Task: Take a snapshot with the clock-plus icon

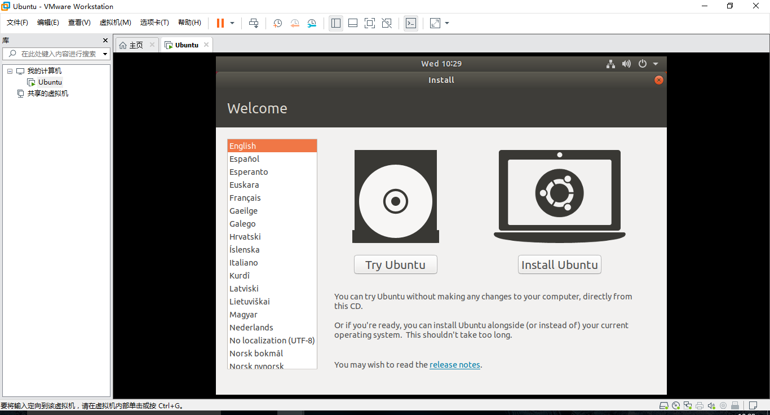Action: (x=277, y=23)
